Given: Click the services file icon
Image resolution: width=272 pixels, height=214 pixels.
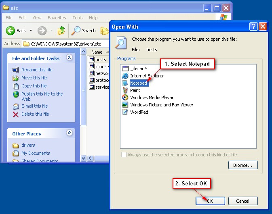Looking at the screenshot, I should pos(92,87).
